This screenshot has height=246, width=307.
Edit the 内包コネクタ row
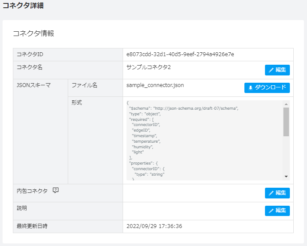[277, 193]
